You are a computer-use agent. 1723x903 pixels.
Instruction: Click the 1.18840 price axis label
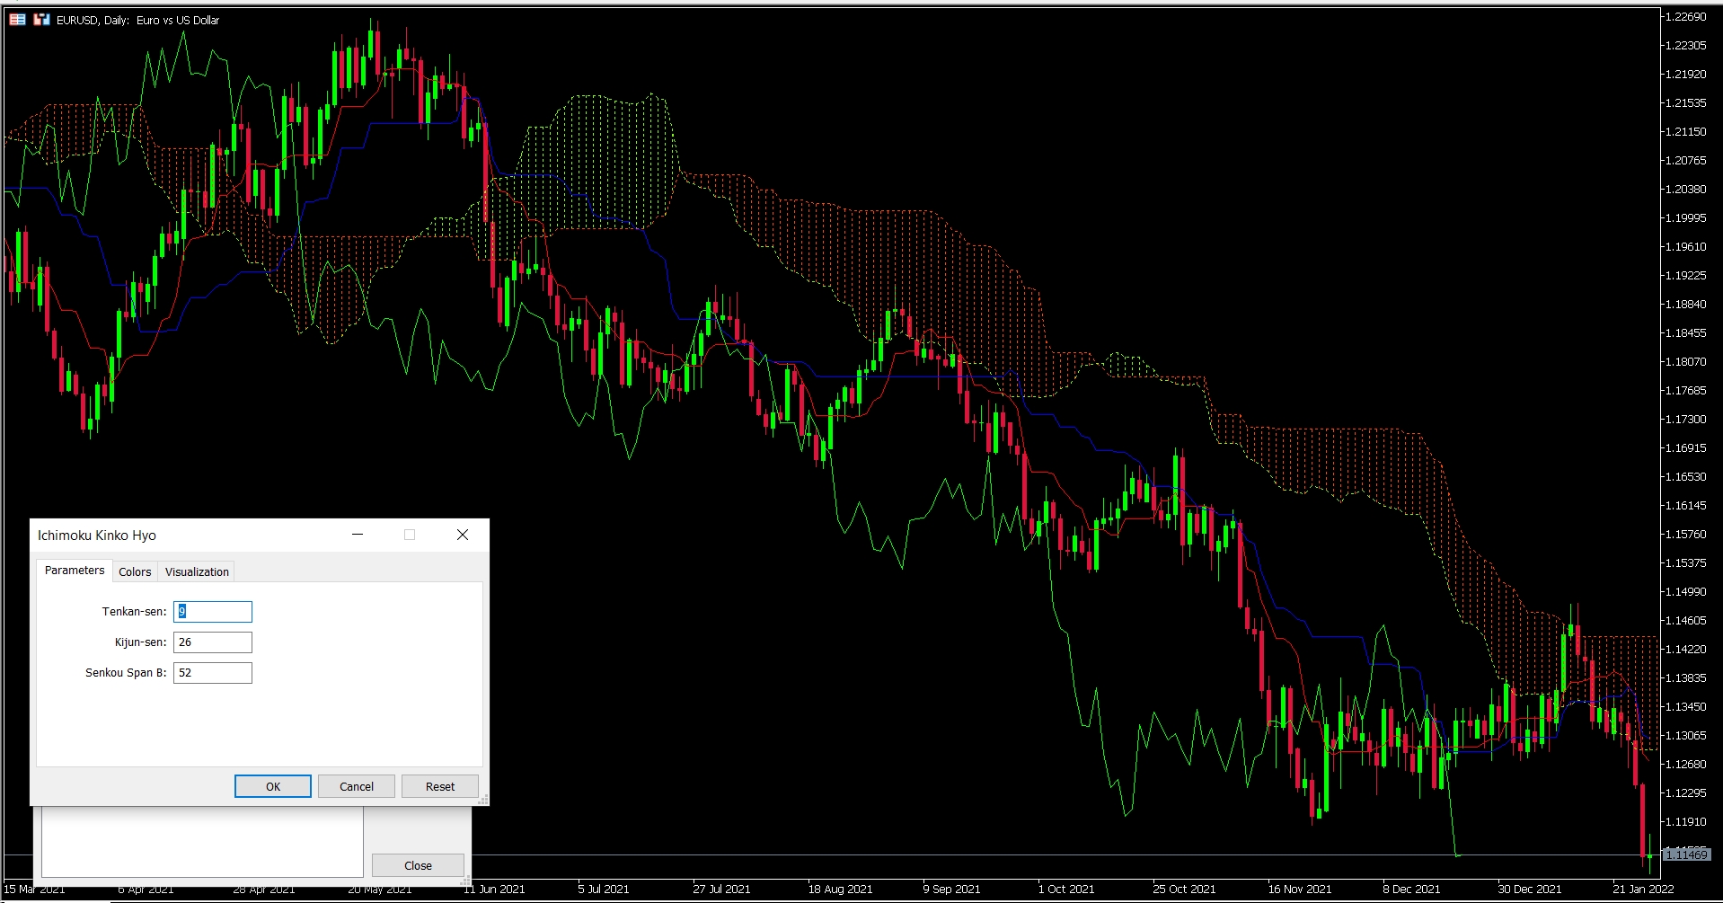click(1685, 304)
